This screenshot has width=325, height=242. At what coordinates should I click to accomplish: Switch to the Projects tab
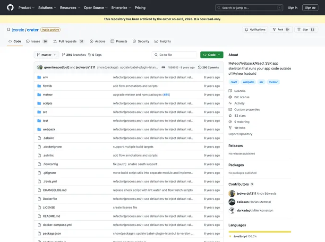[119, 42]
